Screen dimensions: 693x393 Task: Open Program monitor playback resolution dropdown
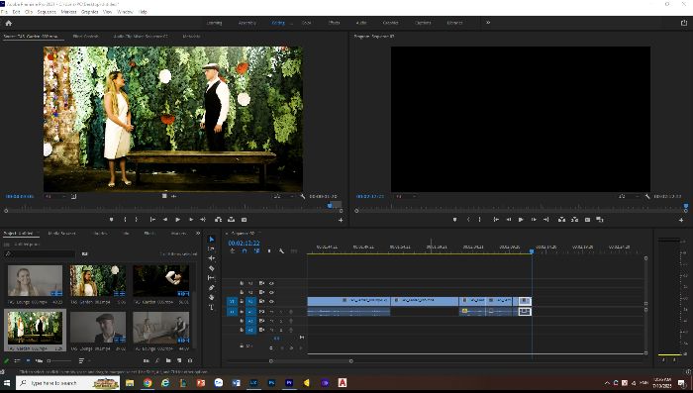click(628, 196)
